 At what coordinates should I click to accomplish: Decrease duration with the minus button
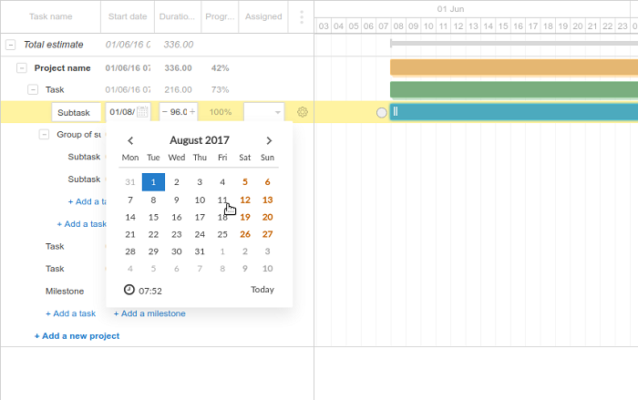click(x=165, y=112)
